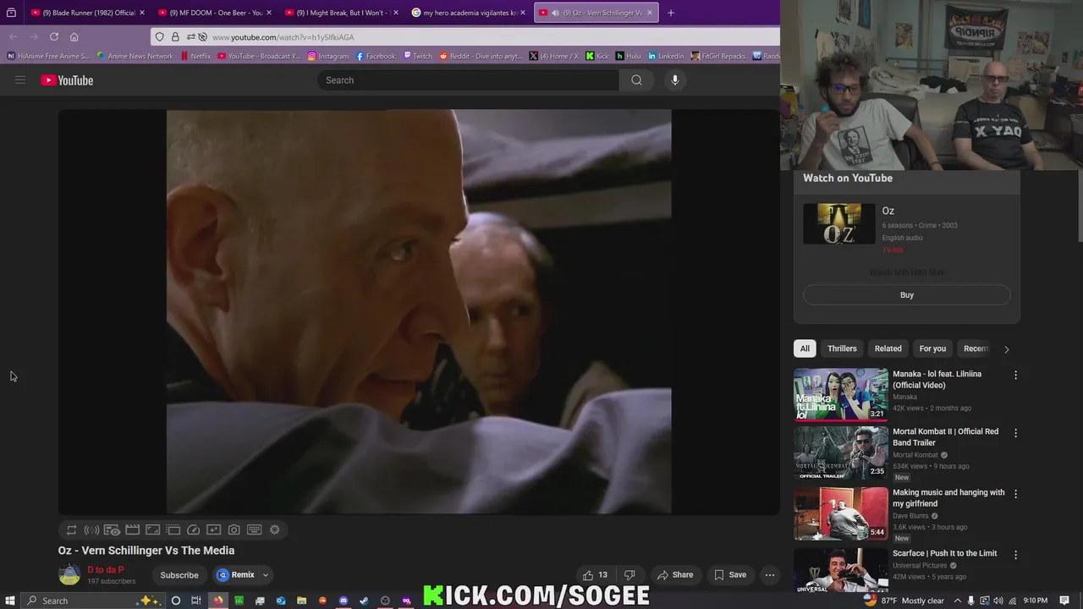Open options menu for the Scarface video
This screenshot has width=1083, height=609.
pos(1015,554)
